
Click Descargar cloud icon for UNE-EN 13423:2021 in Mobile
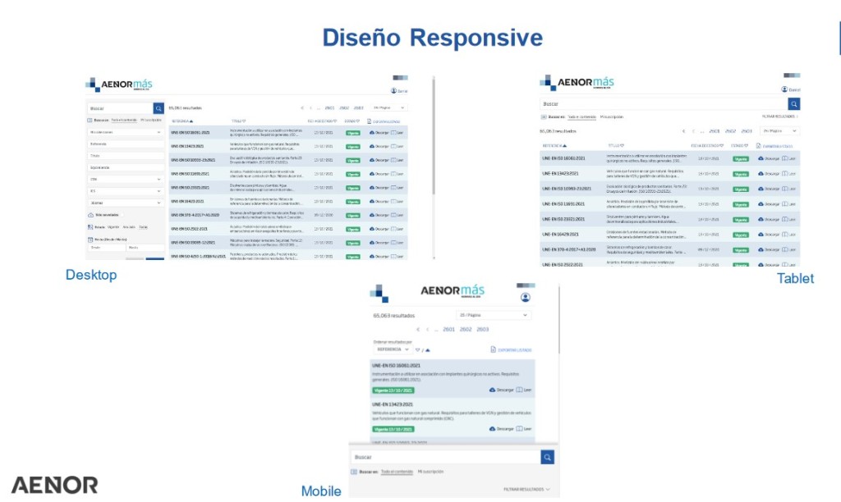pyautogui.click(x=492, y=428)
